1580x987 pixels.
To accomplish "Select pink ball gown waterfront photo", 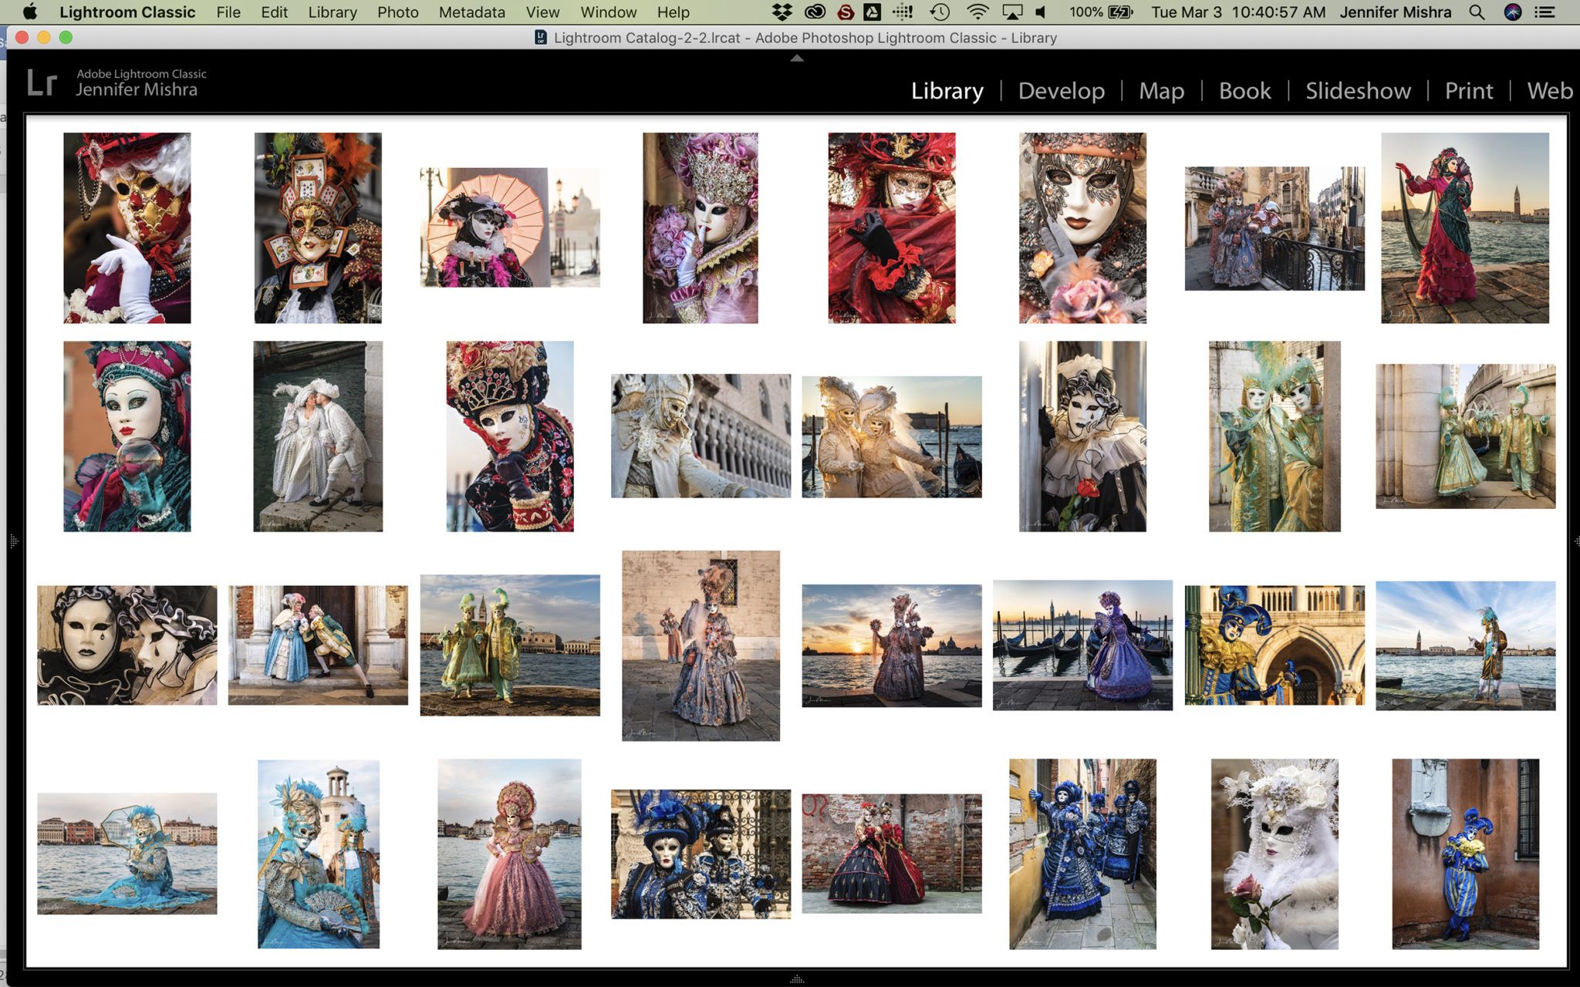I will [x=510, y=854].
